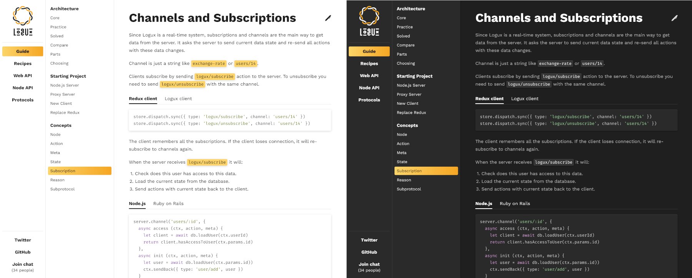This screenshot has width=692, height=278.
Task: Open Redux client tab in dark version
Action: tap(489, 99)
